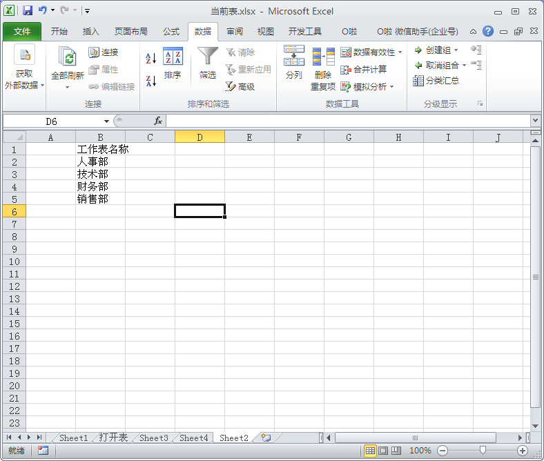Click the Save icon in quick access toolbar
The width and height of the screenshot is (544, 461).
click(28, 10)
